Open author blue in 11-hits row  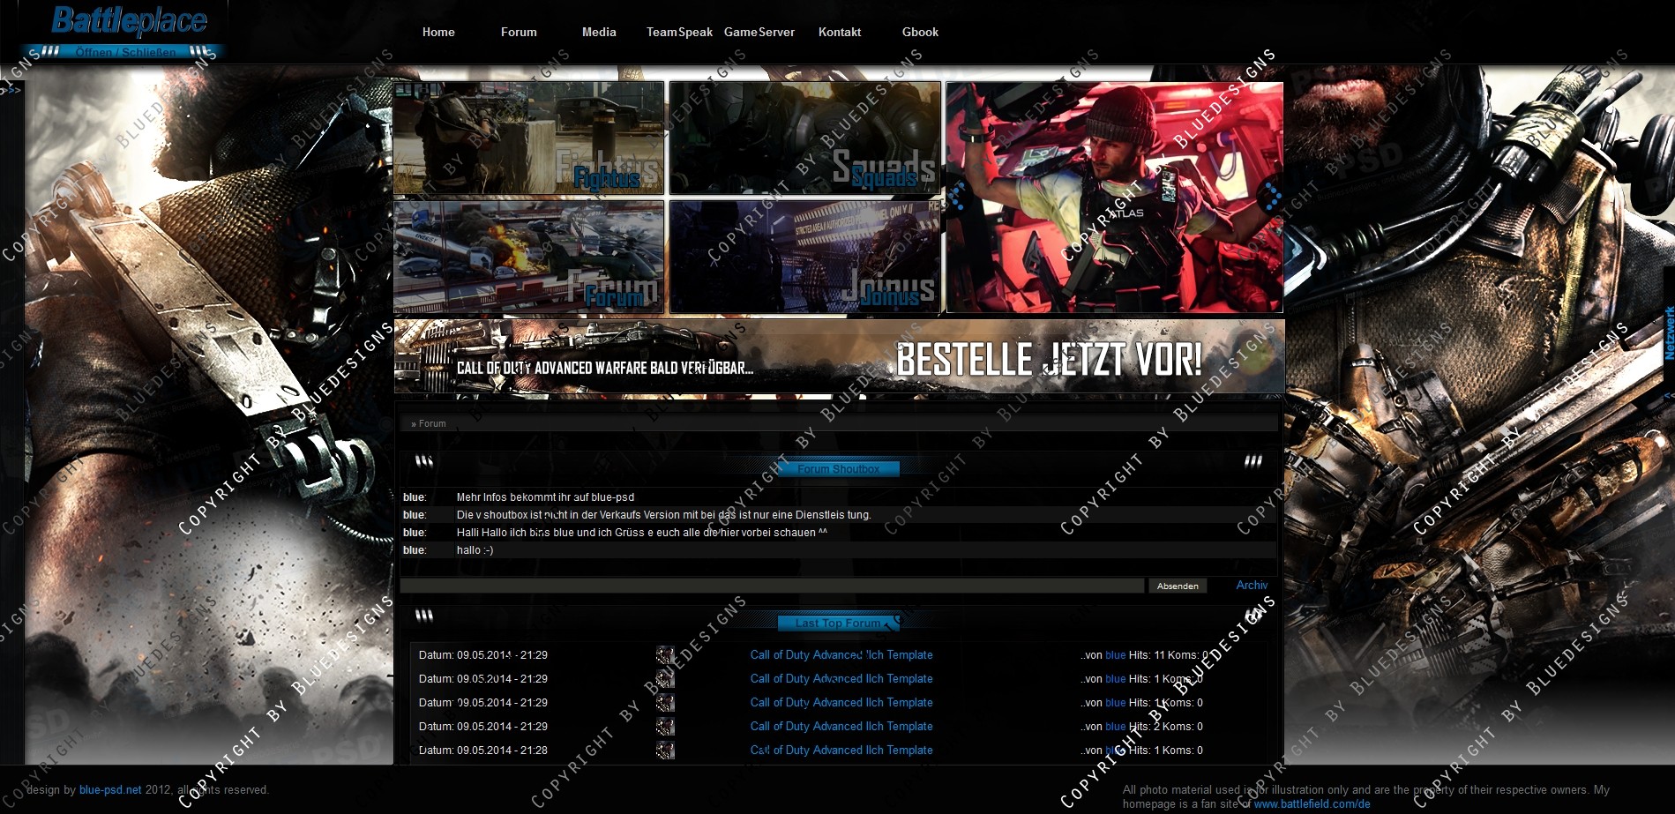(1115, 654)
